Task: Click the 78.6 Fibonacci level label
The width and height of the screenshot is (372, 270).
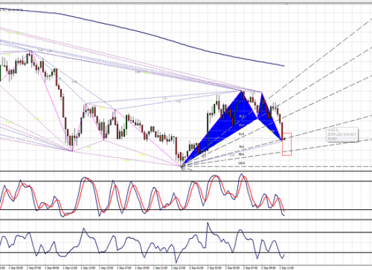Action: click(241, 147)
